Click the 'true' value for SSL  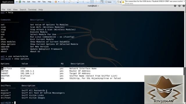(23, 78)
